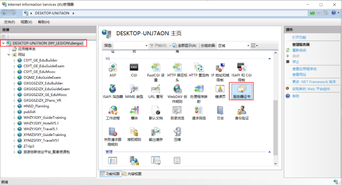
Task: Click 重新启动 restart server link
Action: point(299,50)
